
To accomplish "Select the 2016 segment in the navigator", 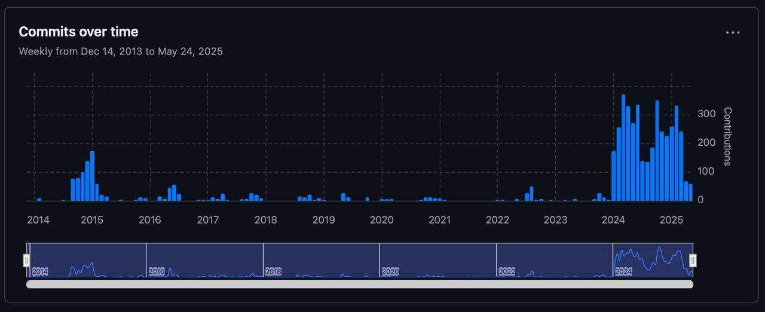I will (x=204, y=260).
